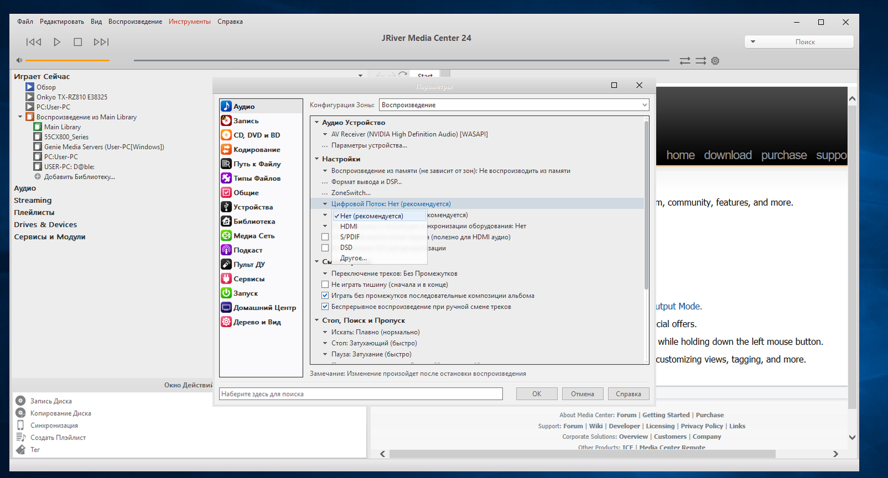The width and height of the screenshot is (888, 478).
Task: Open the Медиа Сеть category
Action: 260,236
